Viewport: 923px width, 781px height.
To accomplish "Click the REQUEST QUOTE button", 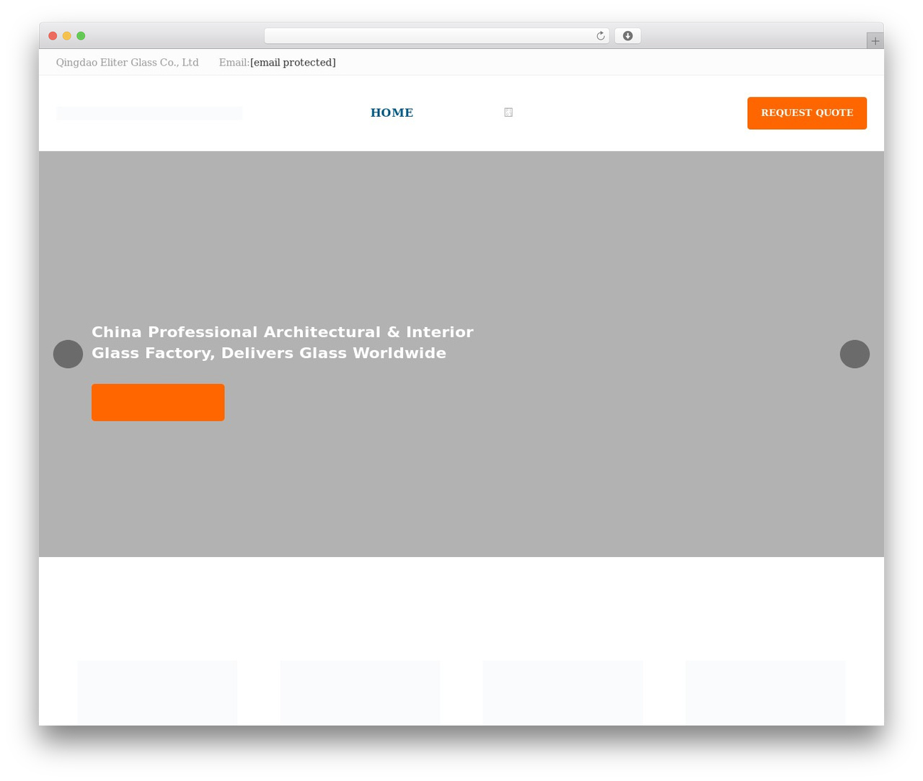I will pyautogui.click(x=807, y=113).
